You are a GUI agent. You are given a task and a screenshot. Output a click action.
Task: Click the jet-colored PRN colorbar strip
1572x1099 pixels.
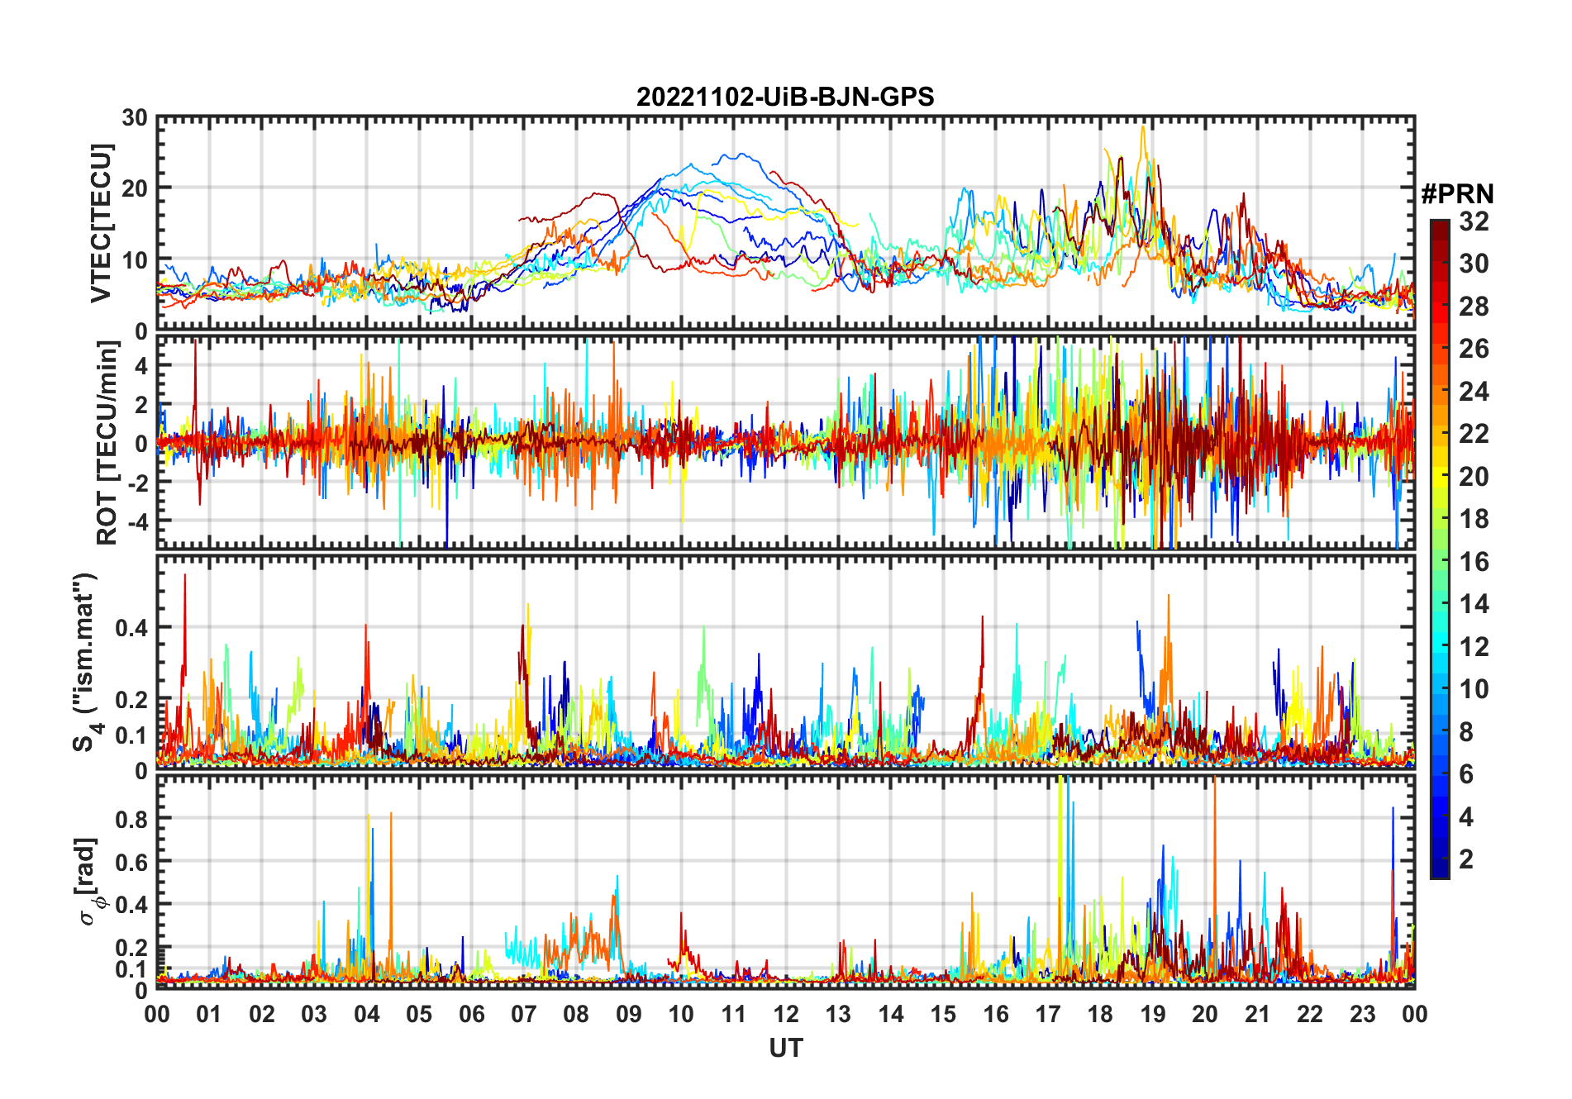pos(1440,549)
